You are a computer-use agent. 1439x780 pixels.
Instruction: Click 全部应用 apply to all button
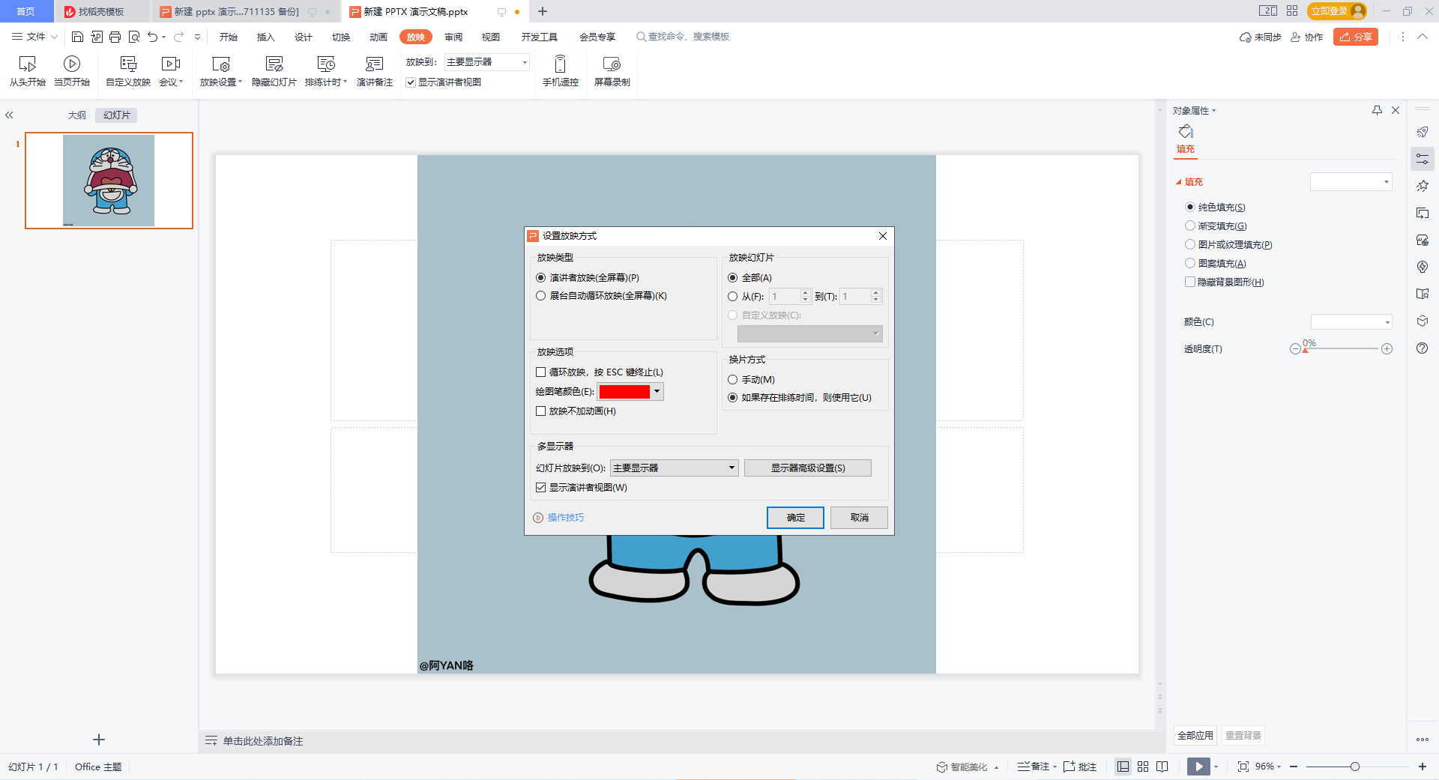(1195, 736)
